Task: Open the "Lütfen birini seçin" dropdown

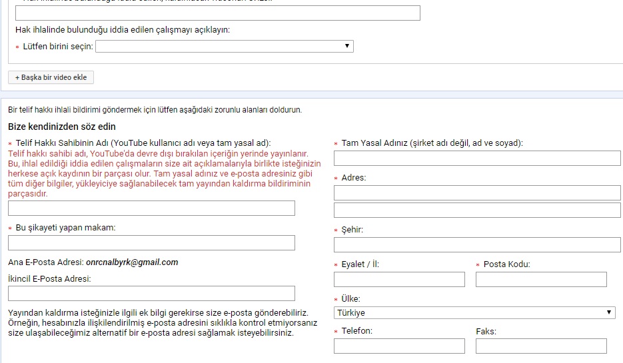Action: pos(225,46)
